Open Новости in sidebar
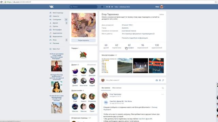Viewport: 218px width, 122px height. 56,16
